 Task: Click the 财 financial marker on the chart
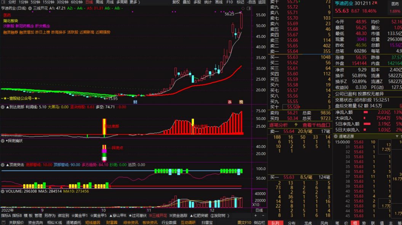[x=135, y=102]
